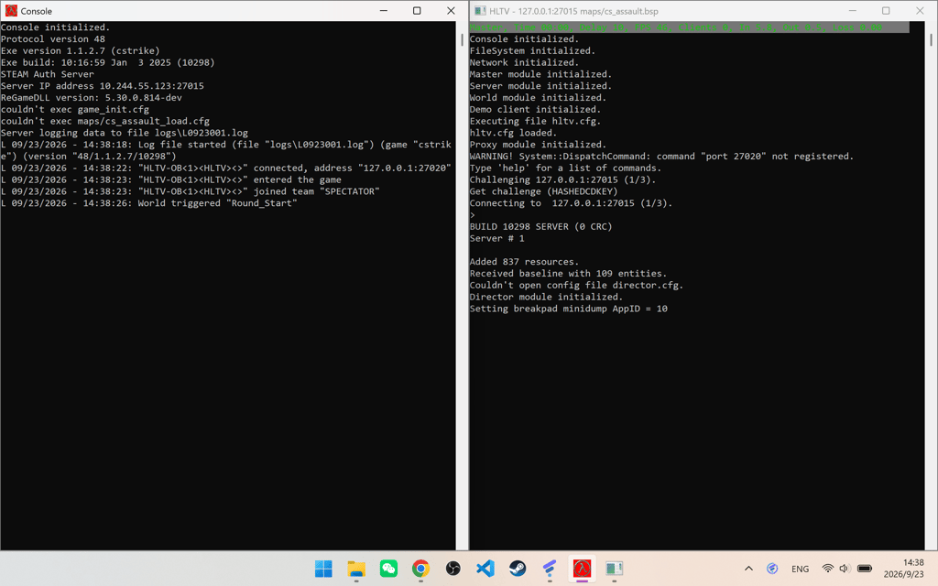The image size is (938, 586).
Task: Launch Google Chrome from the taskbar
Action: [x=420, y=568]
